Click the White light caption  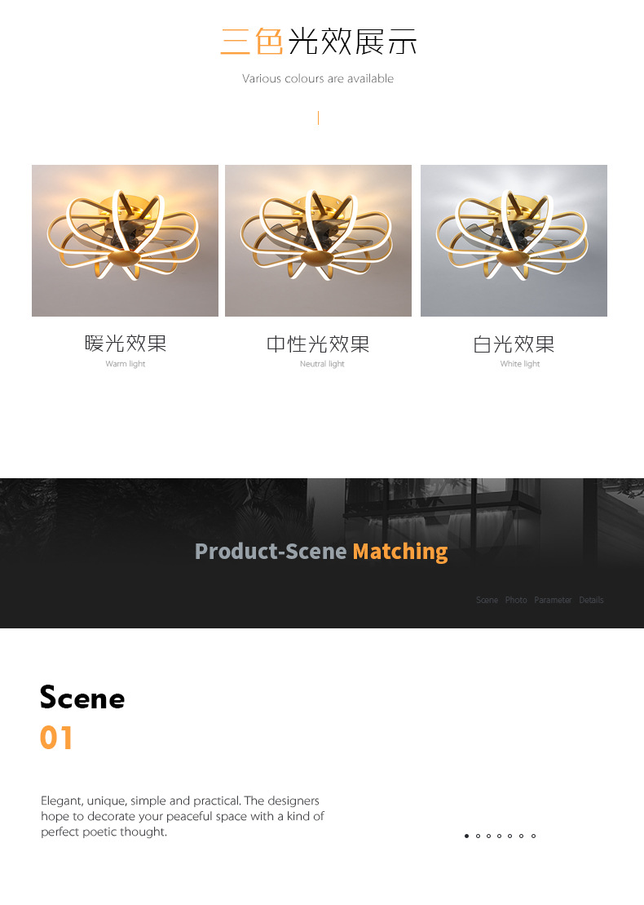[520, 364]
